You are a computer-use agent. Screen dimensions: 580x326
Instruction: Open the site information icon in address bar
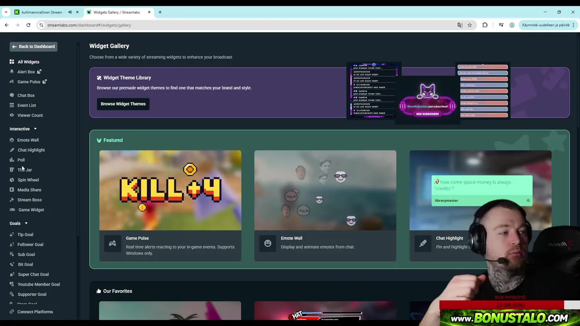point(41,25)
